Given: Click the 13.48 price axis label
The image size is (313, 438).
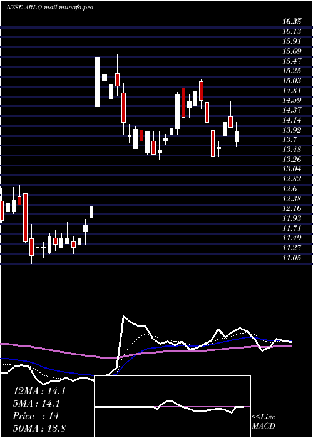Looking at the screenshot, I should [292, 150].
